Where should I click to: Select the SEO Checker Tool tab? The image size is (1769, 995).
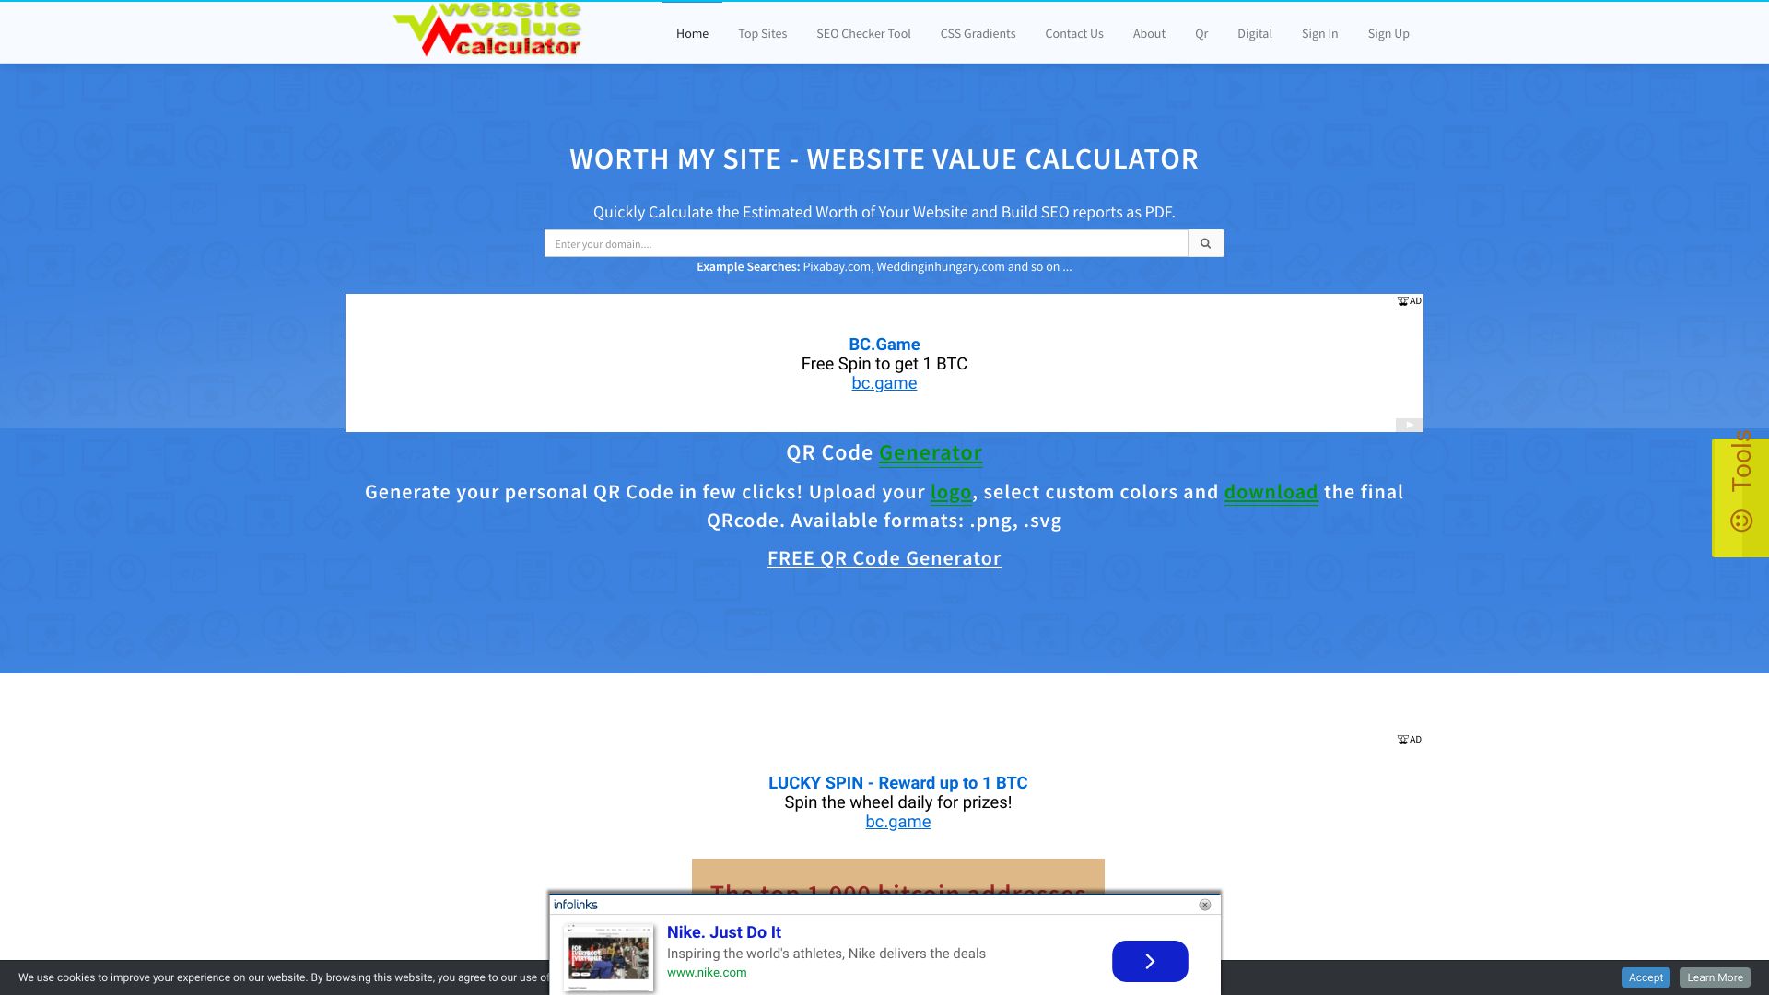862,33
